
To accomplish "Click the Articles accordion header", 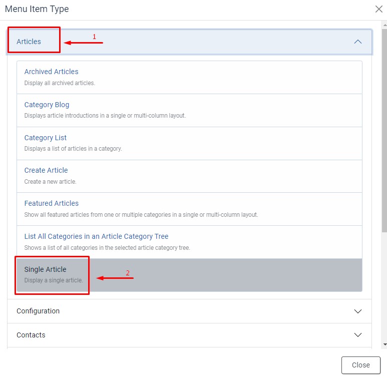I will point(29,42).
